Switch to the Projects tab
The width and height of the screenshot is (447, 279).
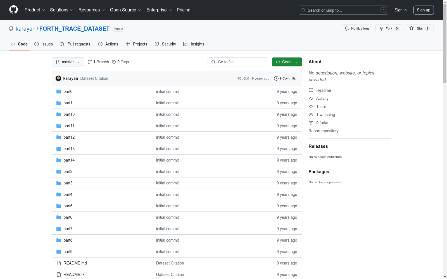coord(136,44)
